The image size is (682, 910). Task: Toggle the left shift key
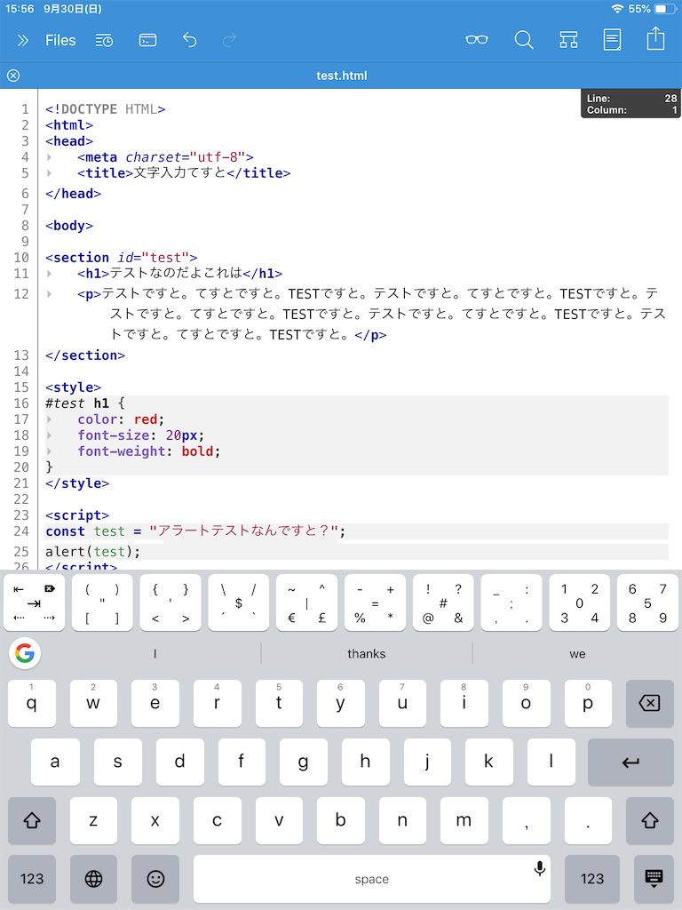32,820
